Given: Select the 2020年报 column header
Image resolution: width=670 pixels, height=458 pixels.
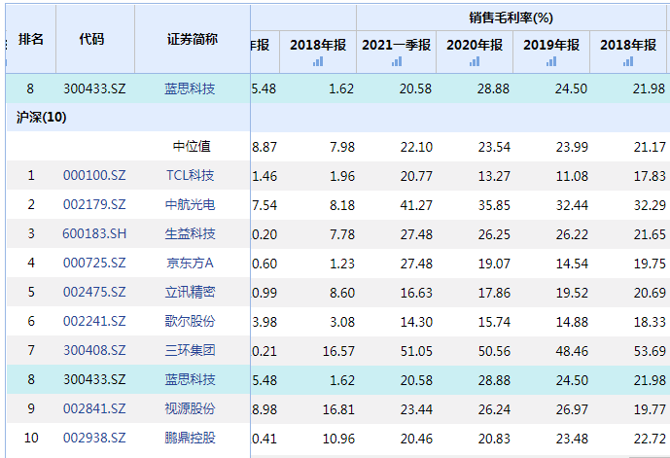Looking at the screenshot, I should point(475,45).
